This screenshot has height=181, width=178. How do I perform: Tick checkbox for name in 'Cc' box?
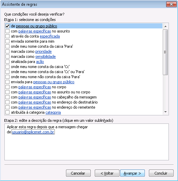pos(7,67)
